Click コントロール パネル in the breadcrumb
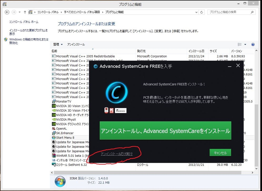Image resolution: width=262 pixels, height=191 pixels. 48,12
